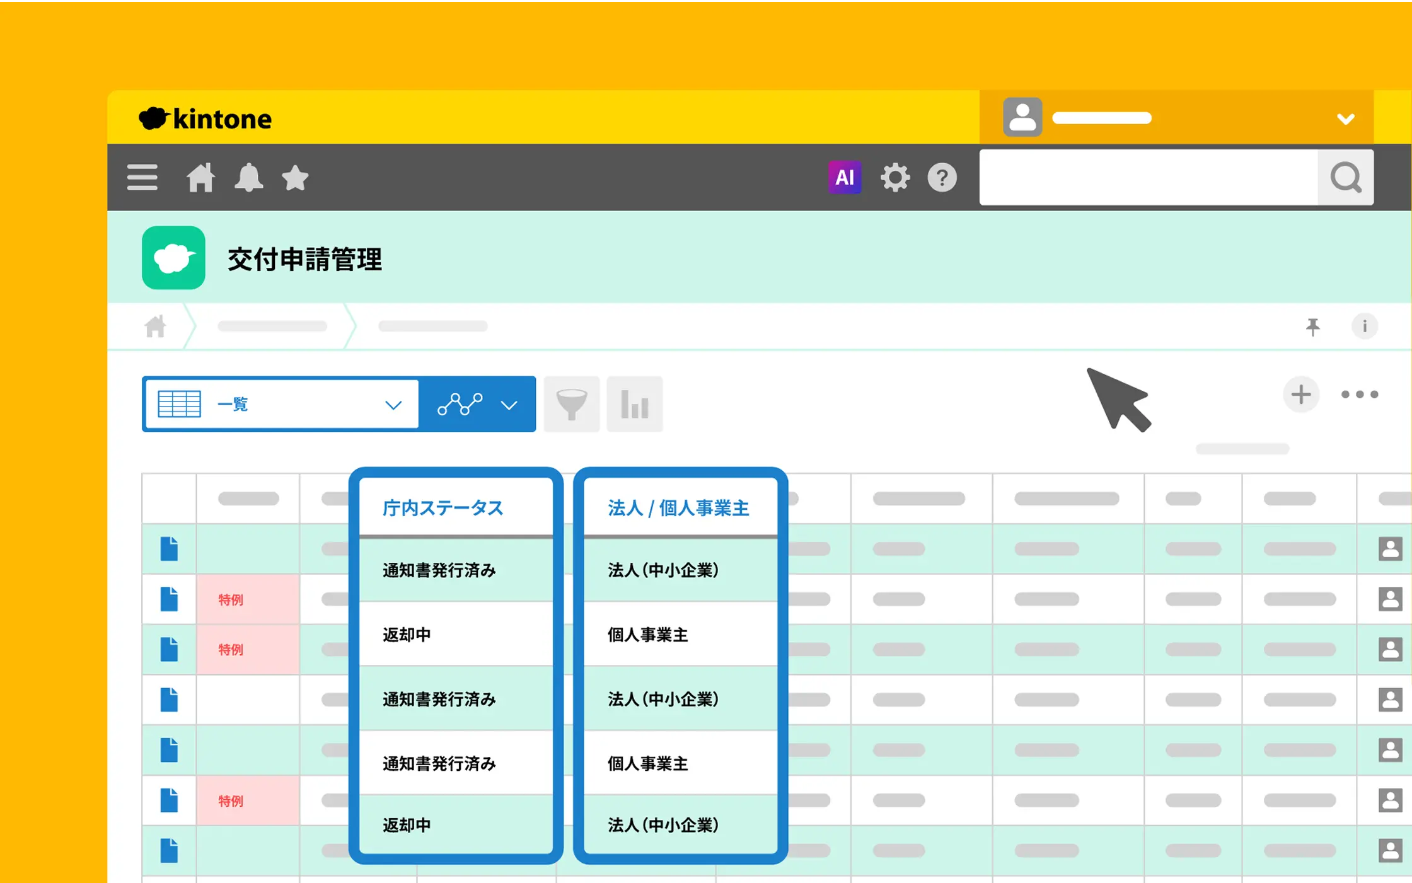This screenshot has width=1412, height=883.
Task: Open the filter funnel icon
Action: coord(571,404)
